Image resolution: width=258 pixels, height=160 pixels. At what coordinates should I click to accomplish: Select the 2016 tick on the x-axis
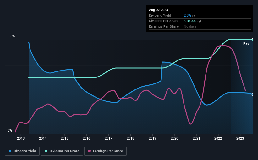click(x=86, y=138)
